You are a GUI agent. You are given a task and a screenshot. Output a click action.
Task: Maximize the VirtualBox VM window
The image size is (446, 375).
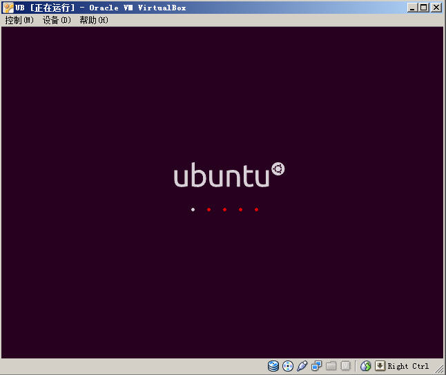pyautogui.click(x=423, y=8)
